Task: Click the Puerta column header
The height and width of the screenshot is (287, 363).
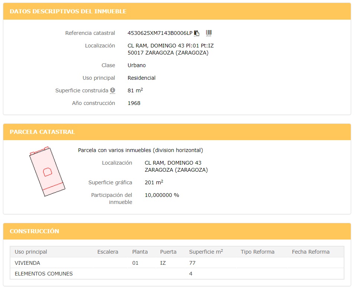Action: (168, 252)
